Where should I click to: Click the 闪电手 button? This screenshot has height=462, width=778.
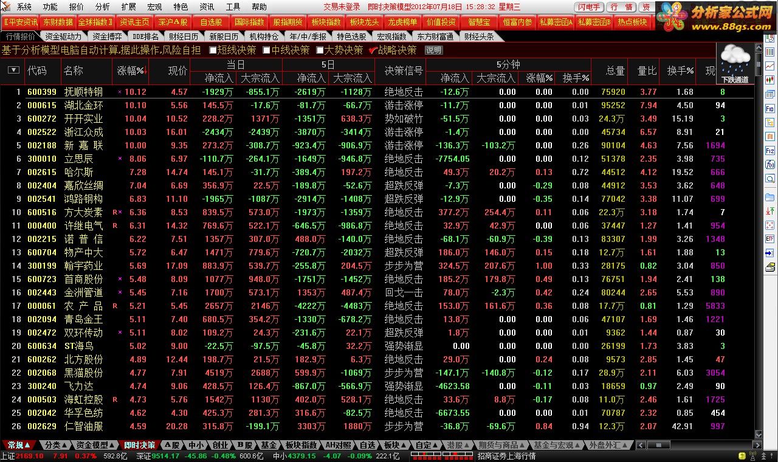click(588, 7)
